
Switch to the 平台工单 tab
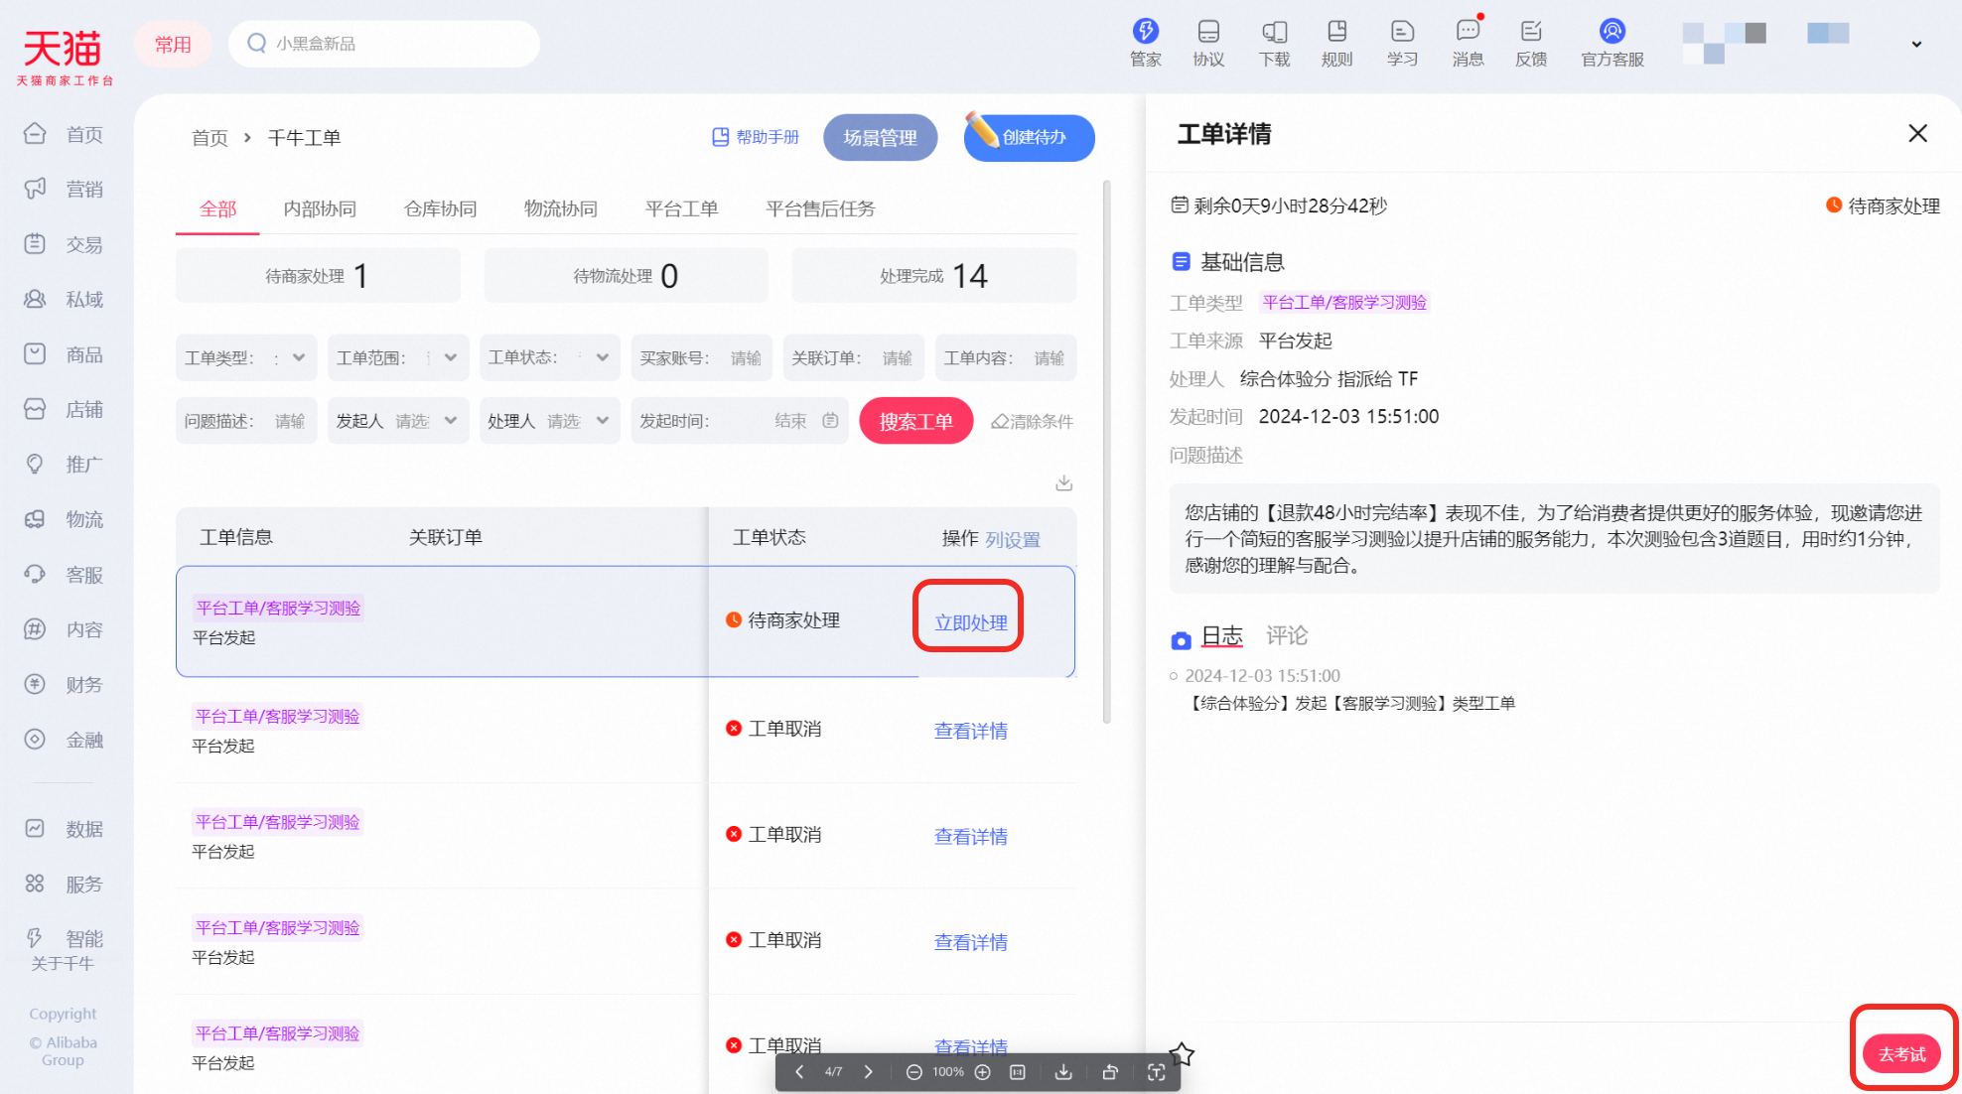click(681, 208)
